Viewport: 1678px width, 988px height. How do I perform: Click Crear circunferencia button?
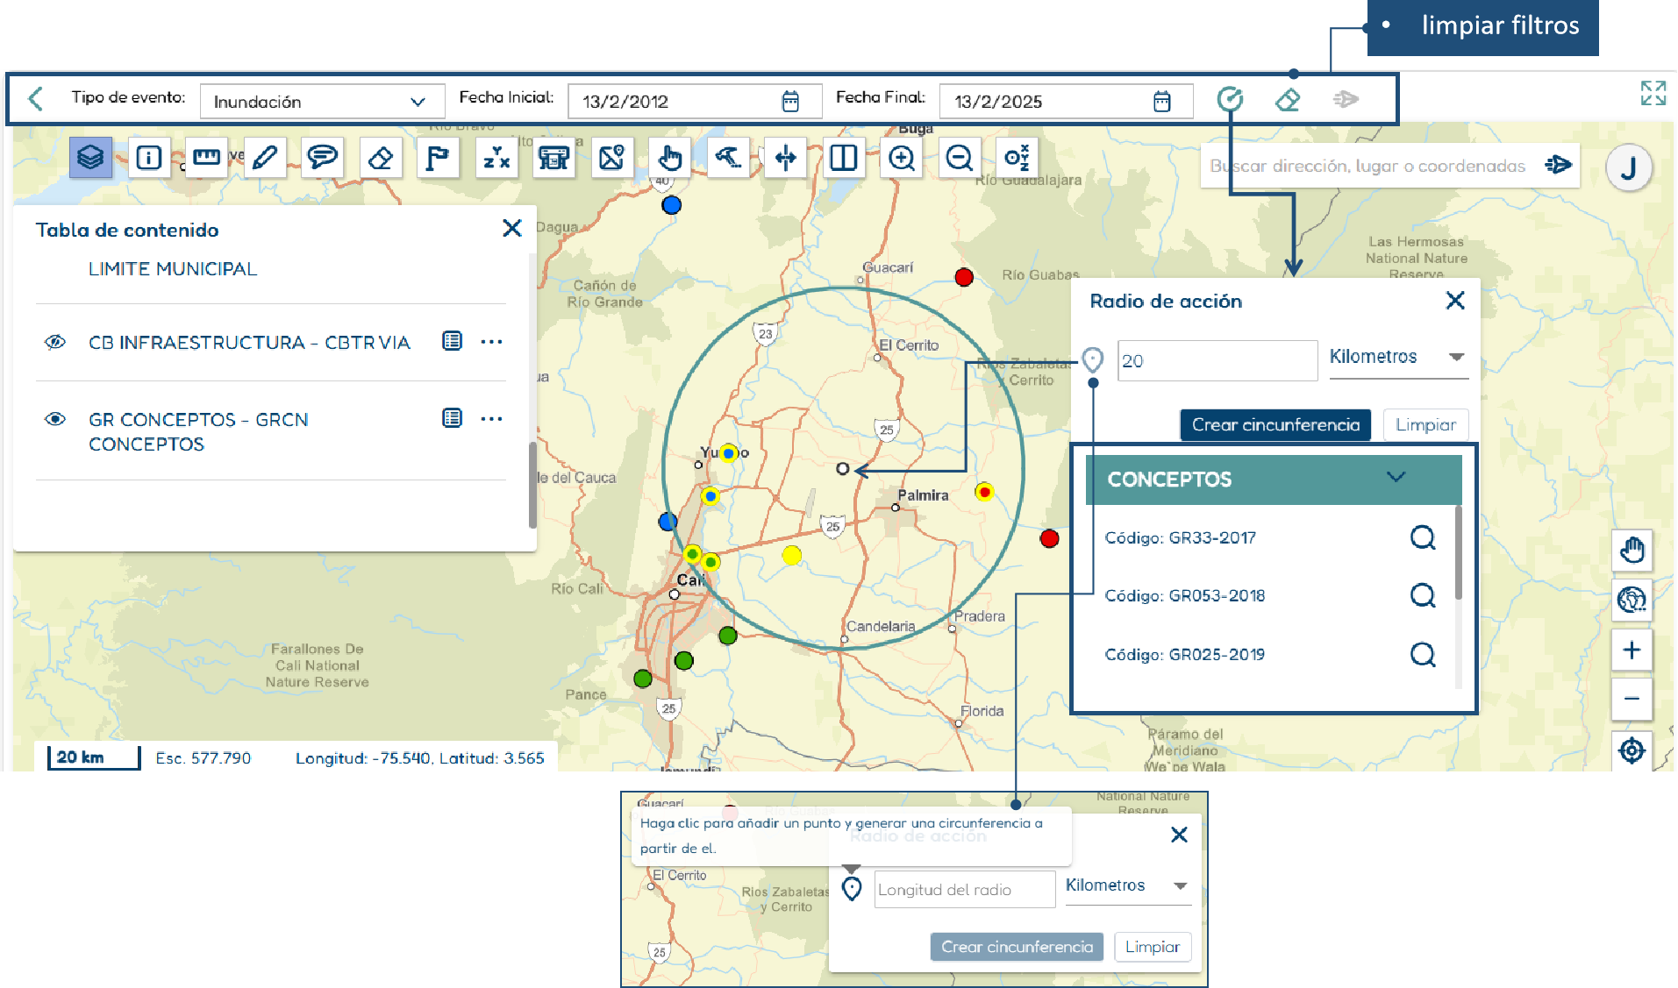click(x=1275, y=425)
